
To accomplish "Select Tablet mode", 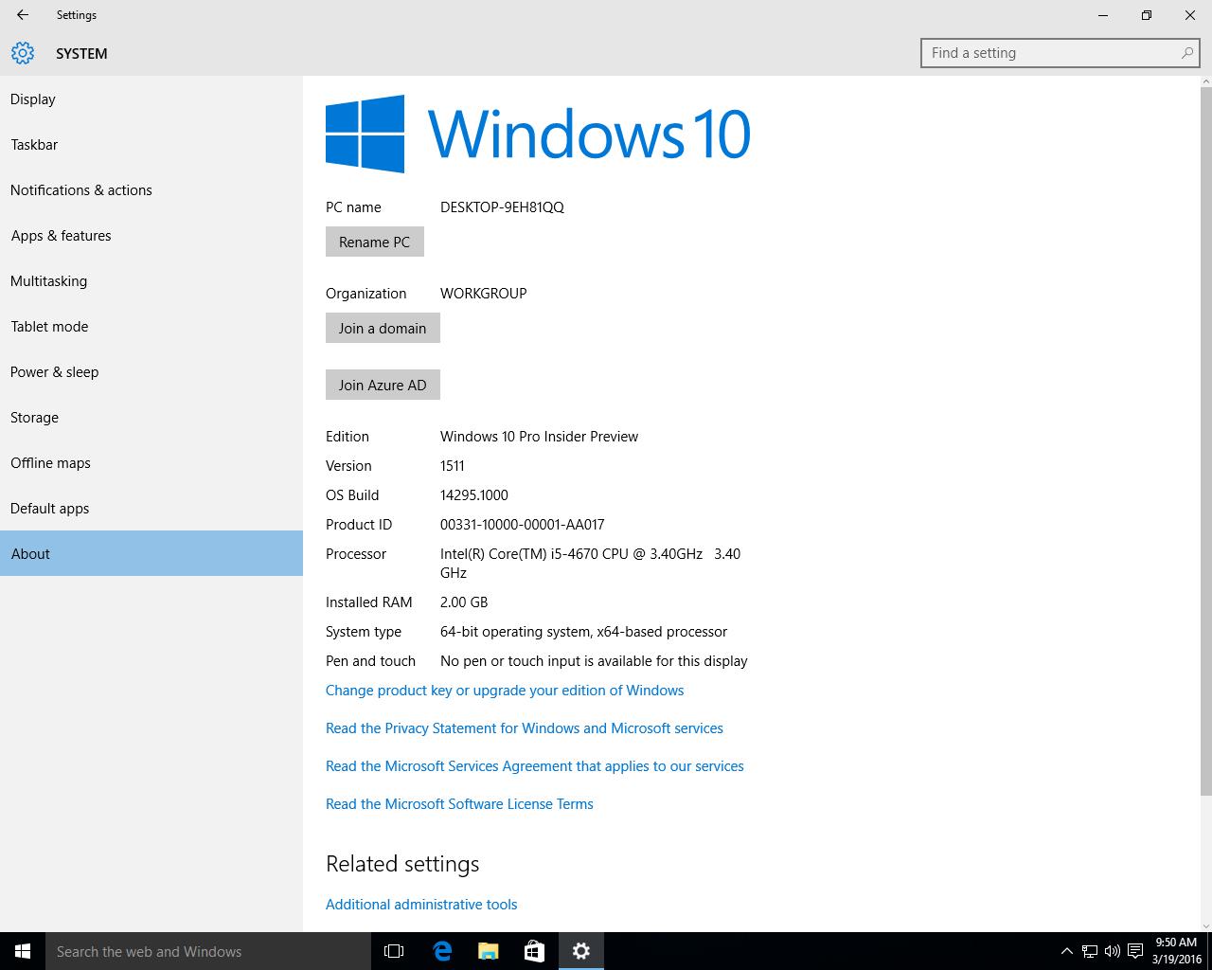I will tap(151, 326).
